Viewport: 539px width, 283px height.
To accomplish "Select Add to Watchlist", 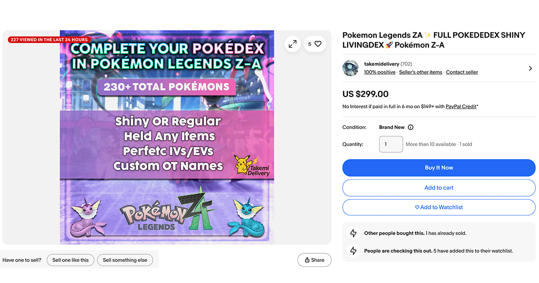I will click(x=439, y=207).
